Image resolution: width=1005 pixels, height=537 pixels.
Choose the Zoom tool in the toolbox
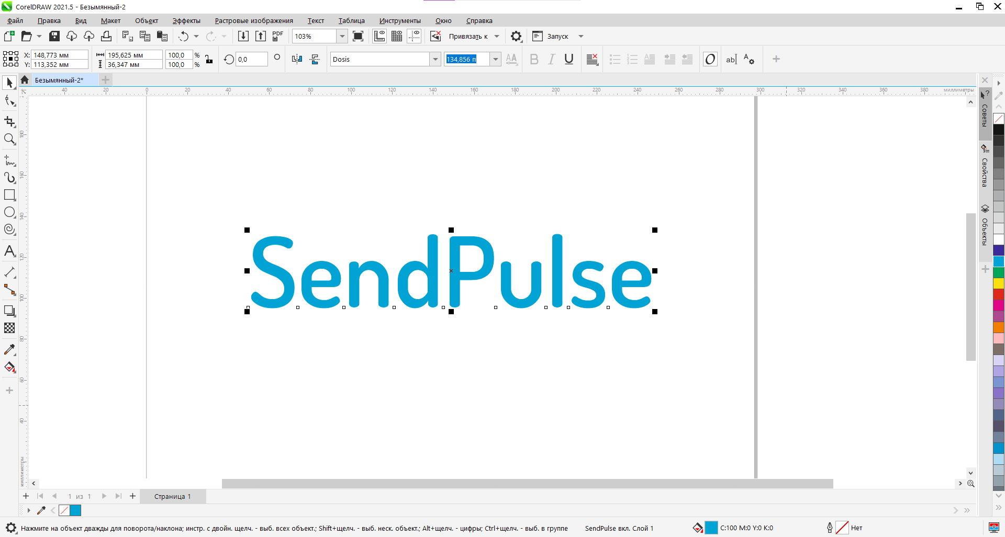click(9, 139)
